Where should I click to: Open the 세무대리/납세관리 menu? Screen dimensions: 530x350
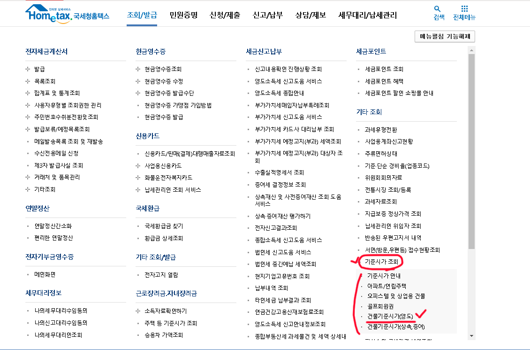(367, 15)
